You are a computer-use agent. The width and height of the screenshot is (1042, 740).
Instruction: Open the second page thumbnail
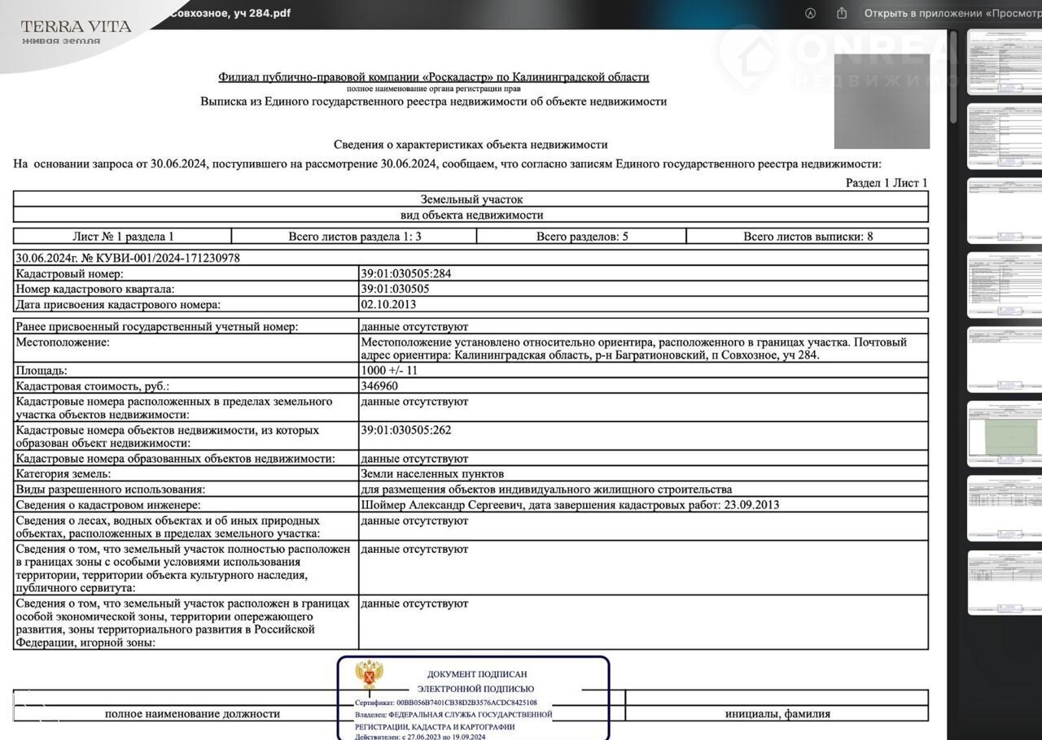[x=1004, y=137]
